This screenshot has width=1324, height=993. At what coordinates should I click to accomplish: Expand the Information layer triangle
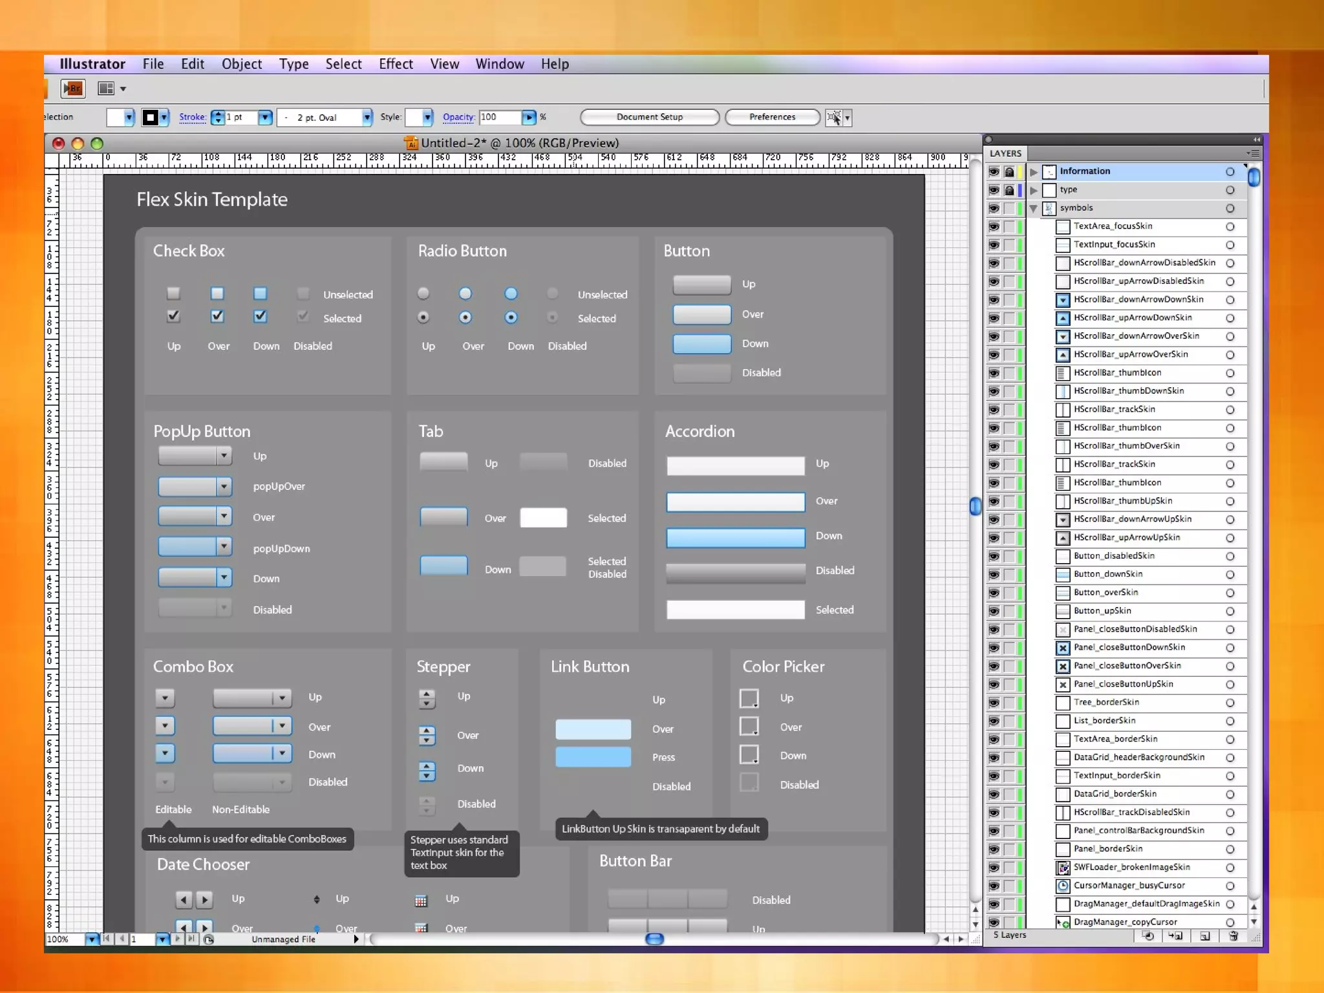click(1034, 172)
